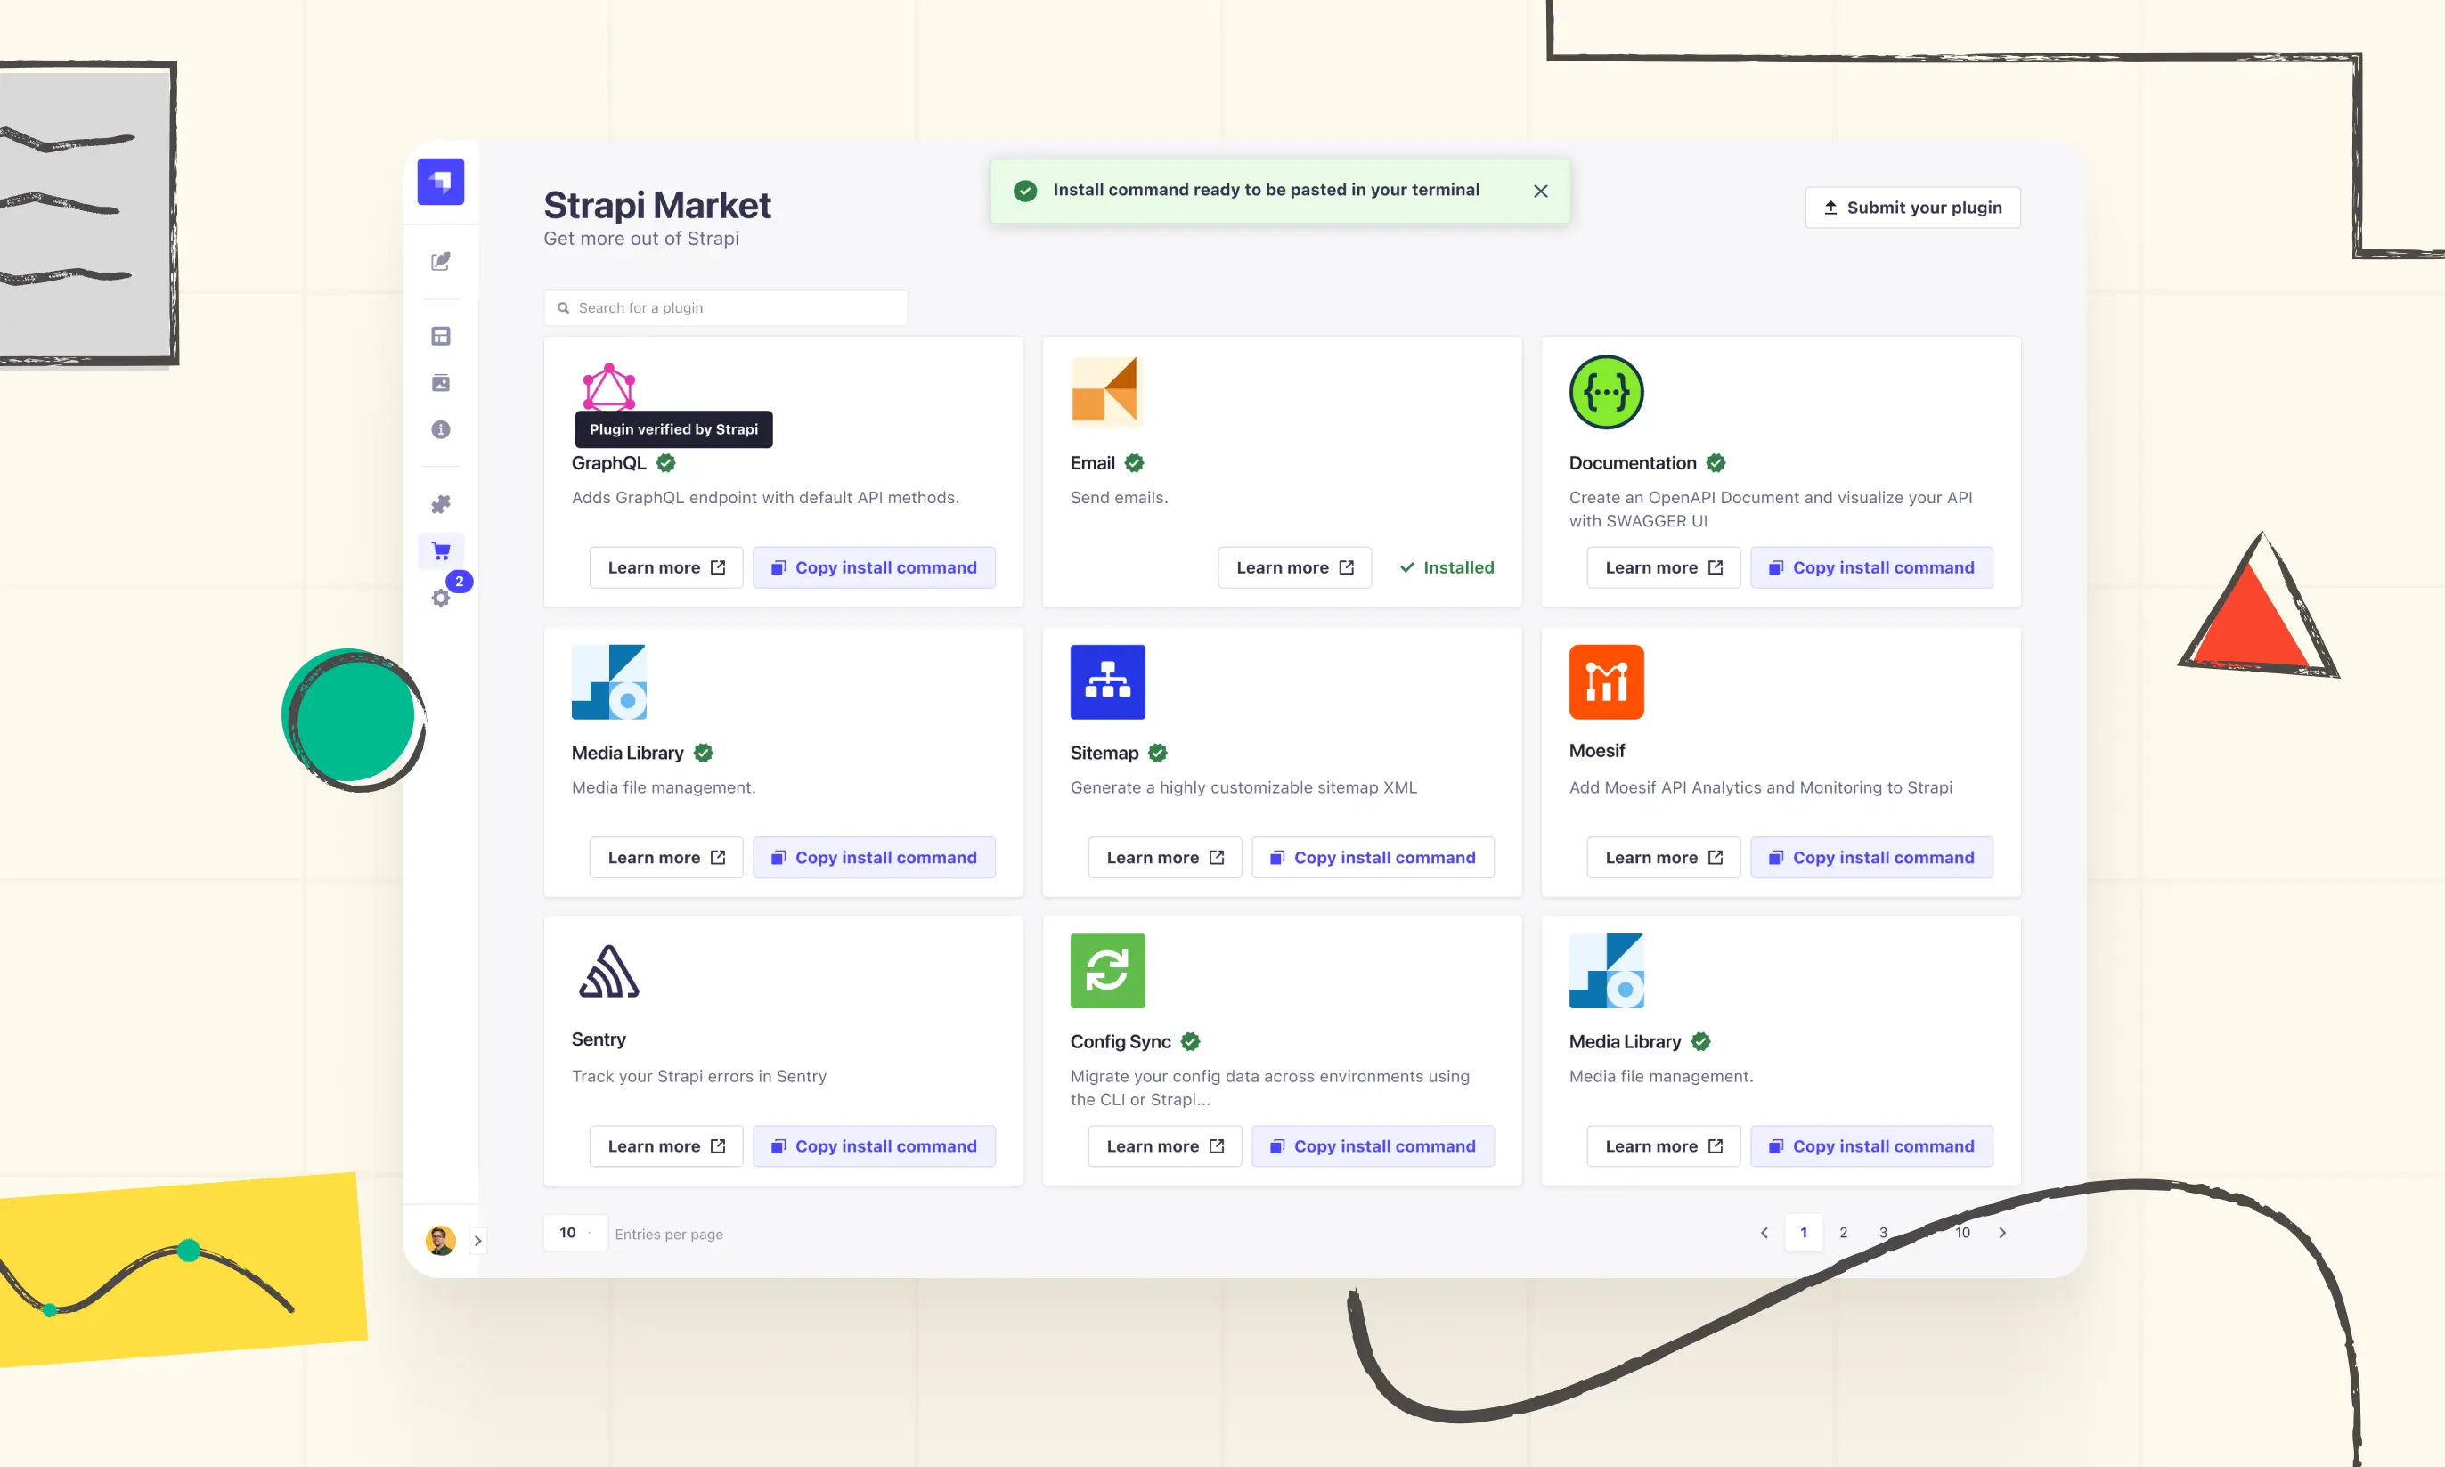Click the Documentation plugin logo
Viewport: 2445px width, 1467px height.
pos(1606,391)
